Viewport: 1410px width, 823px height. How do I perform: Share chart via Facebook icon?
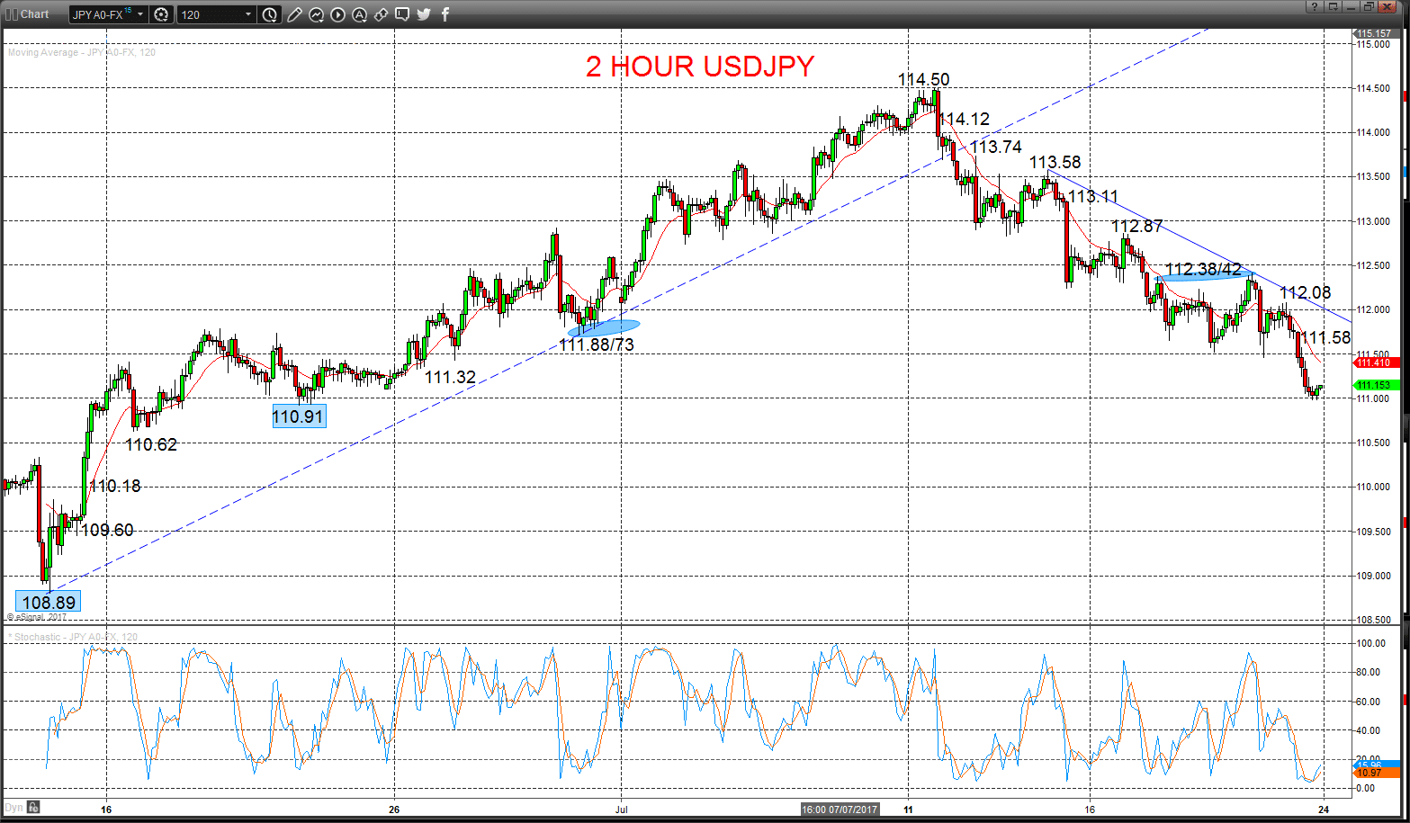click(x=445, y=14)
